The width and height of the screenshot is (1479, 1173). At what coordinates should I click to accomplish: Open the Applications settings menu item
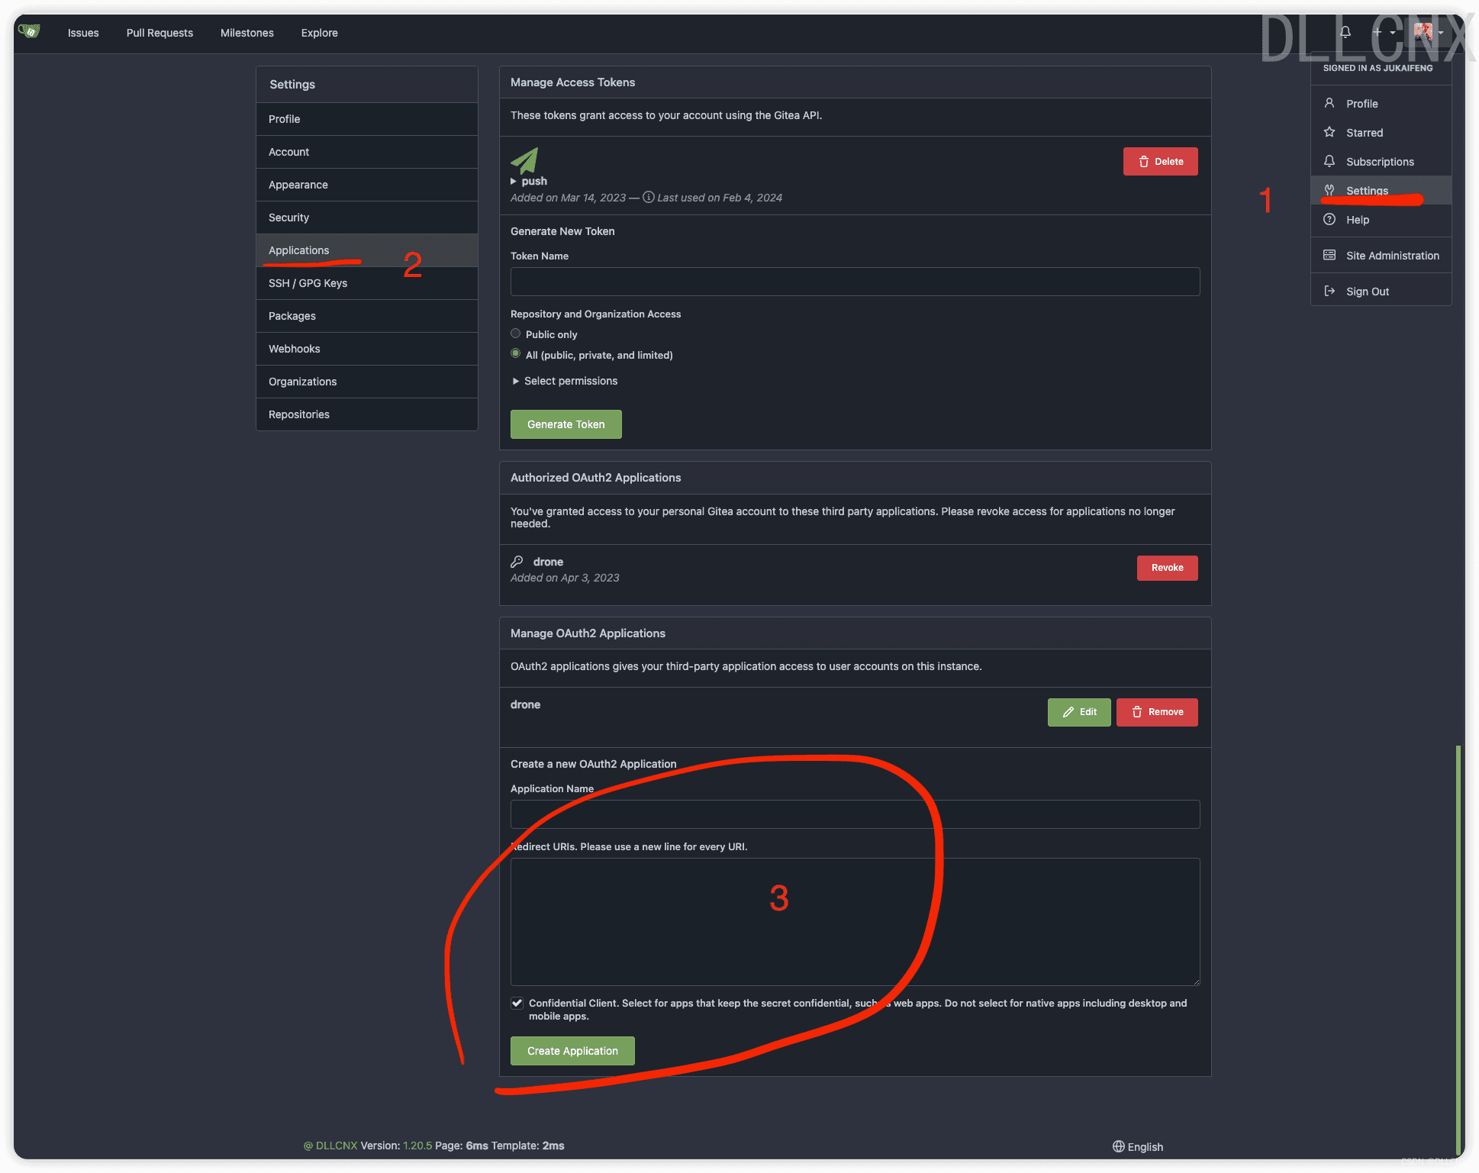pos(298,249)
